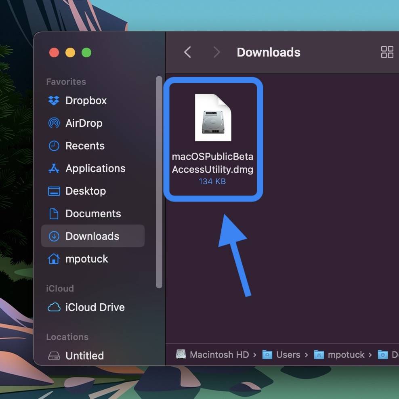Select AirDrop in the sidebar

pyautogui.click(x=84, y=123)
